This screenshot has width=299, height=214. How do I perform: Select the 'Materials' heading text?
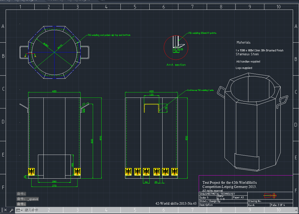coord(243,43)
